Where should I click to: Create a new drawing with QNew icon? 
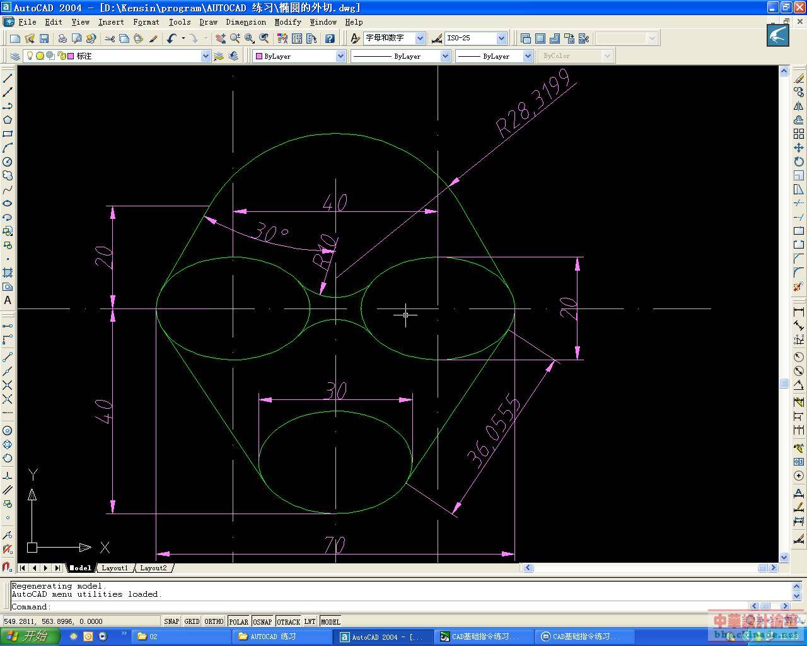(15, 38)
